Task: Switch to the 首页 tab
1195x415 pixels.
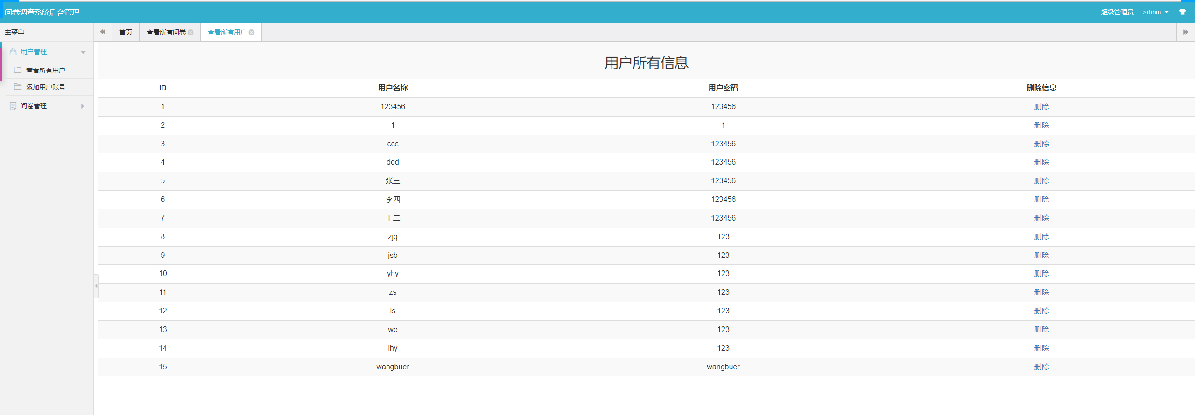Action: (x=126, y=32)
